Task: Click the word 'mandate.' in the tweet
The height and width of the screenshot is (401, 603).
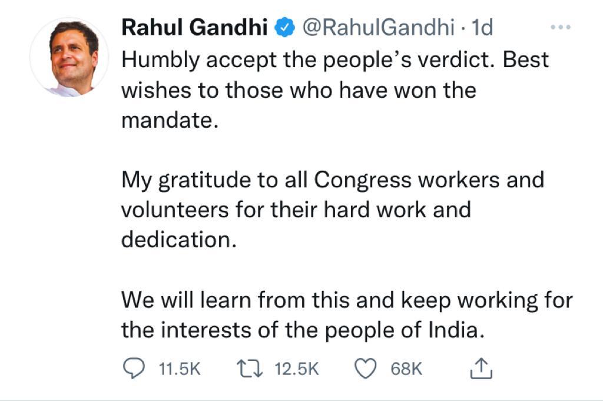Action: (x=165, y=121)
